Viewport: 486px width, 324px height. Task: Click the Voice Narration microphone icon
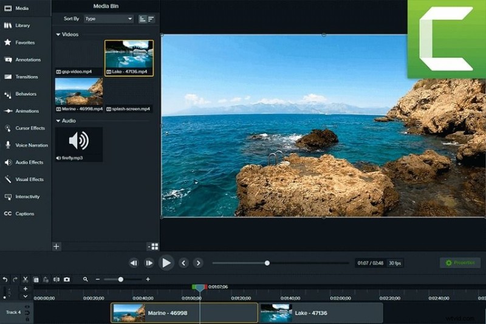[8, 145]
